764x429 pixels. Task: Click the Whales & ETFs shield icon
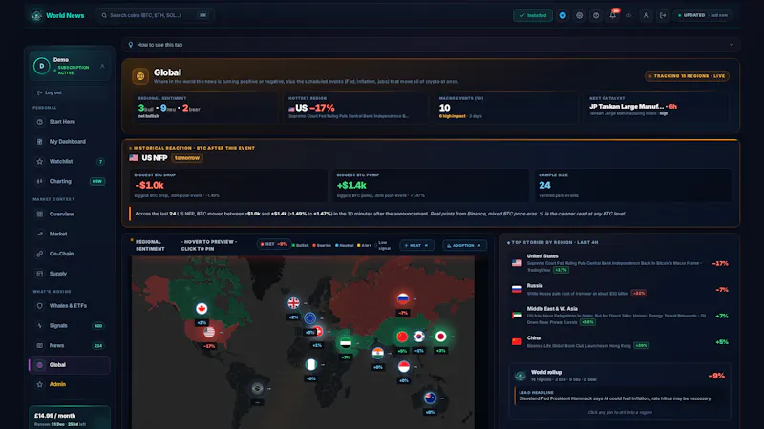pos(40,306)
